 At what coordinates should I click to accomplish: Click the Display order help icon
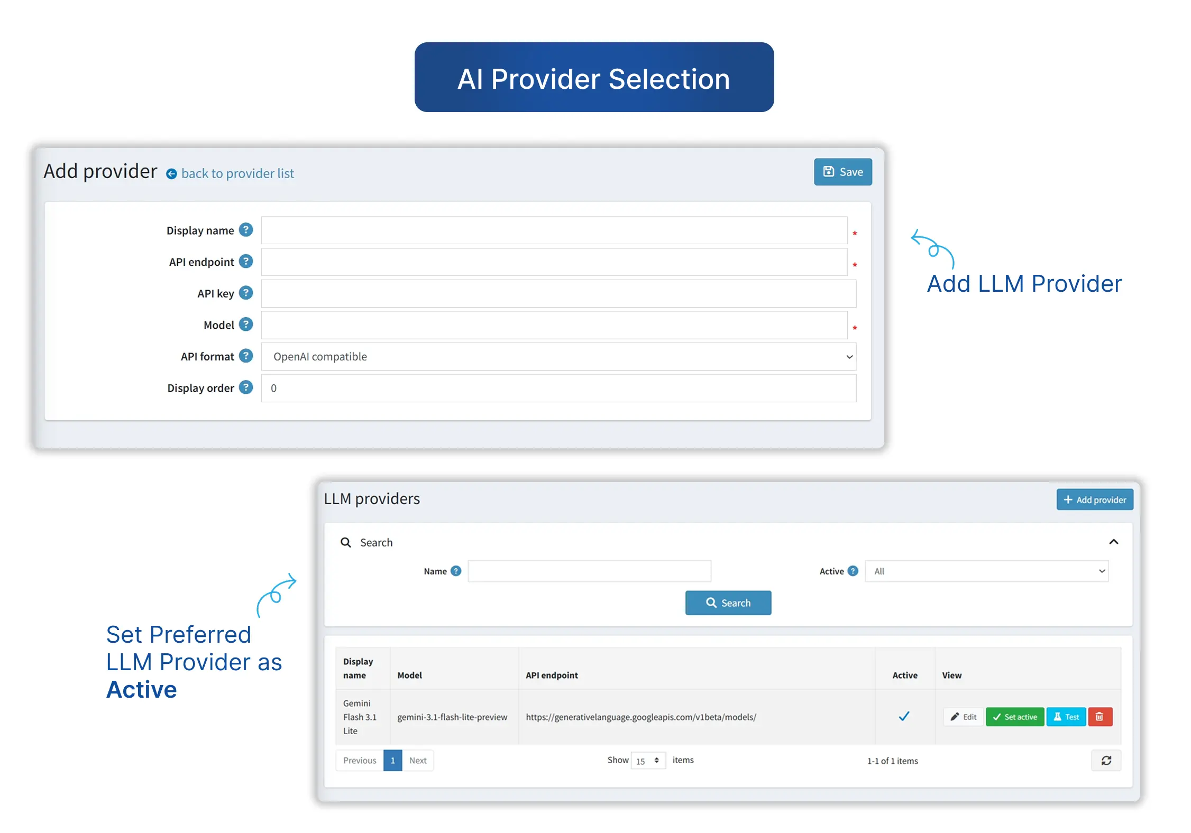pyautogui.click(x=245, y=387)
